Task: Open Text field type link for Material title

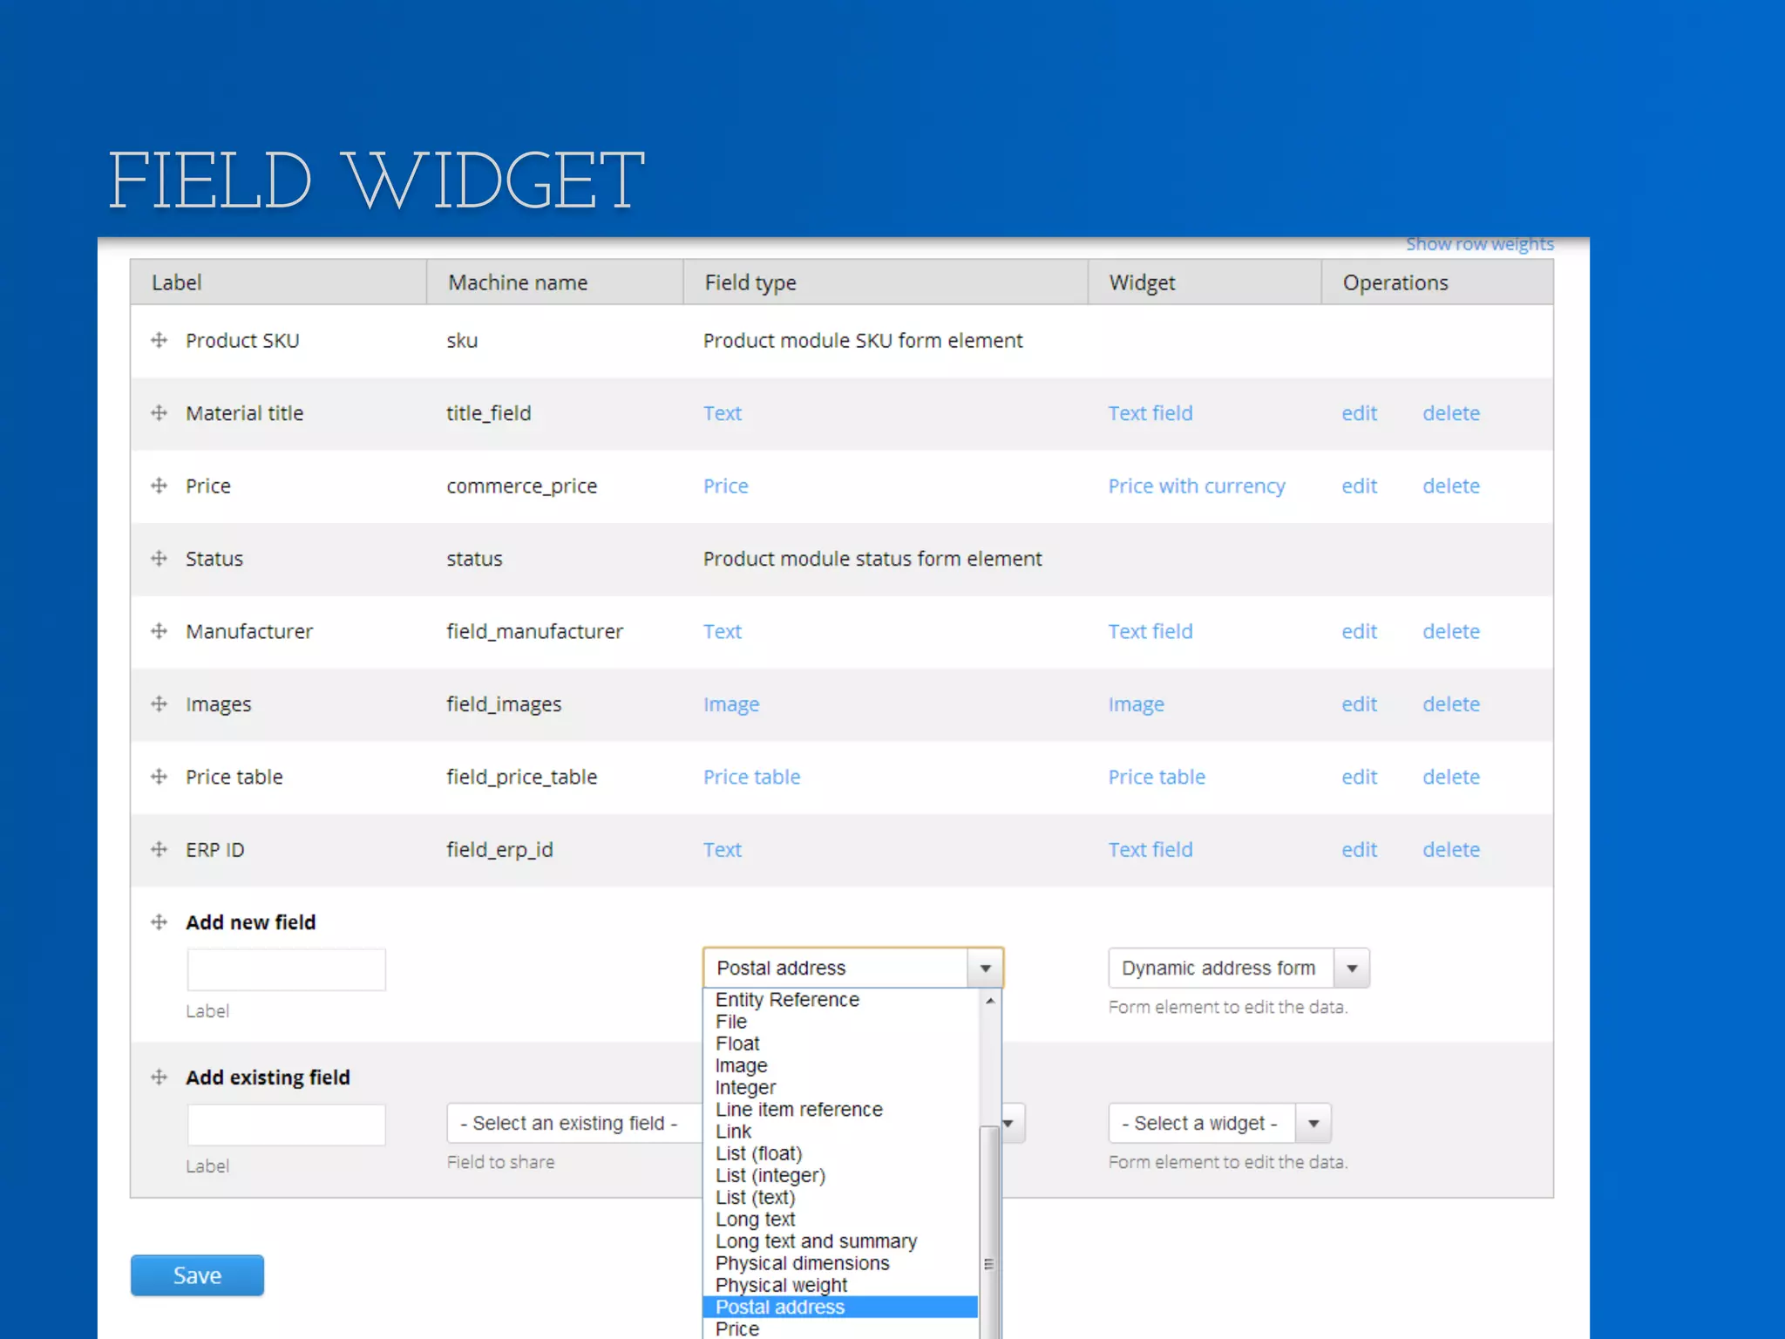Action: coord(723,413)
